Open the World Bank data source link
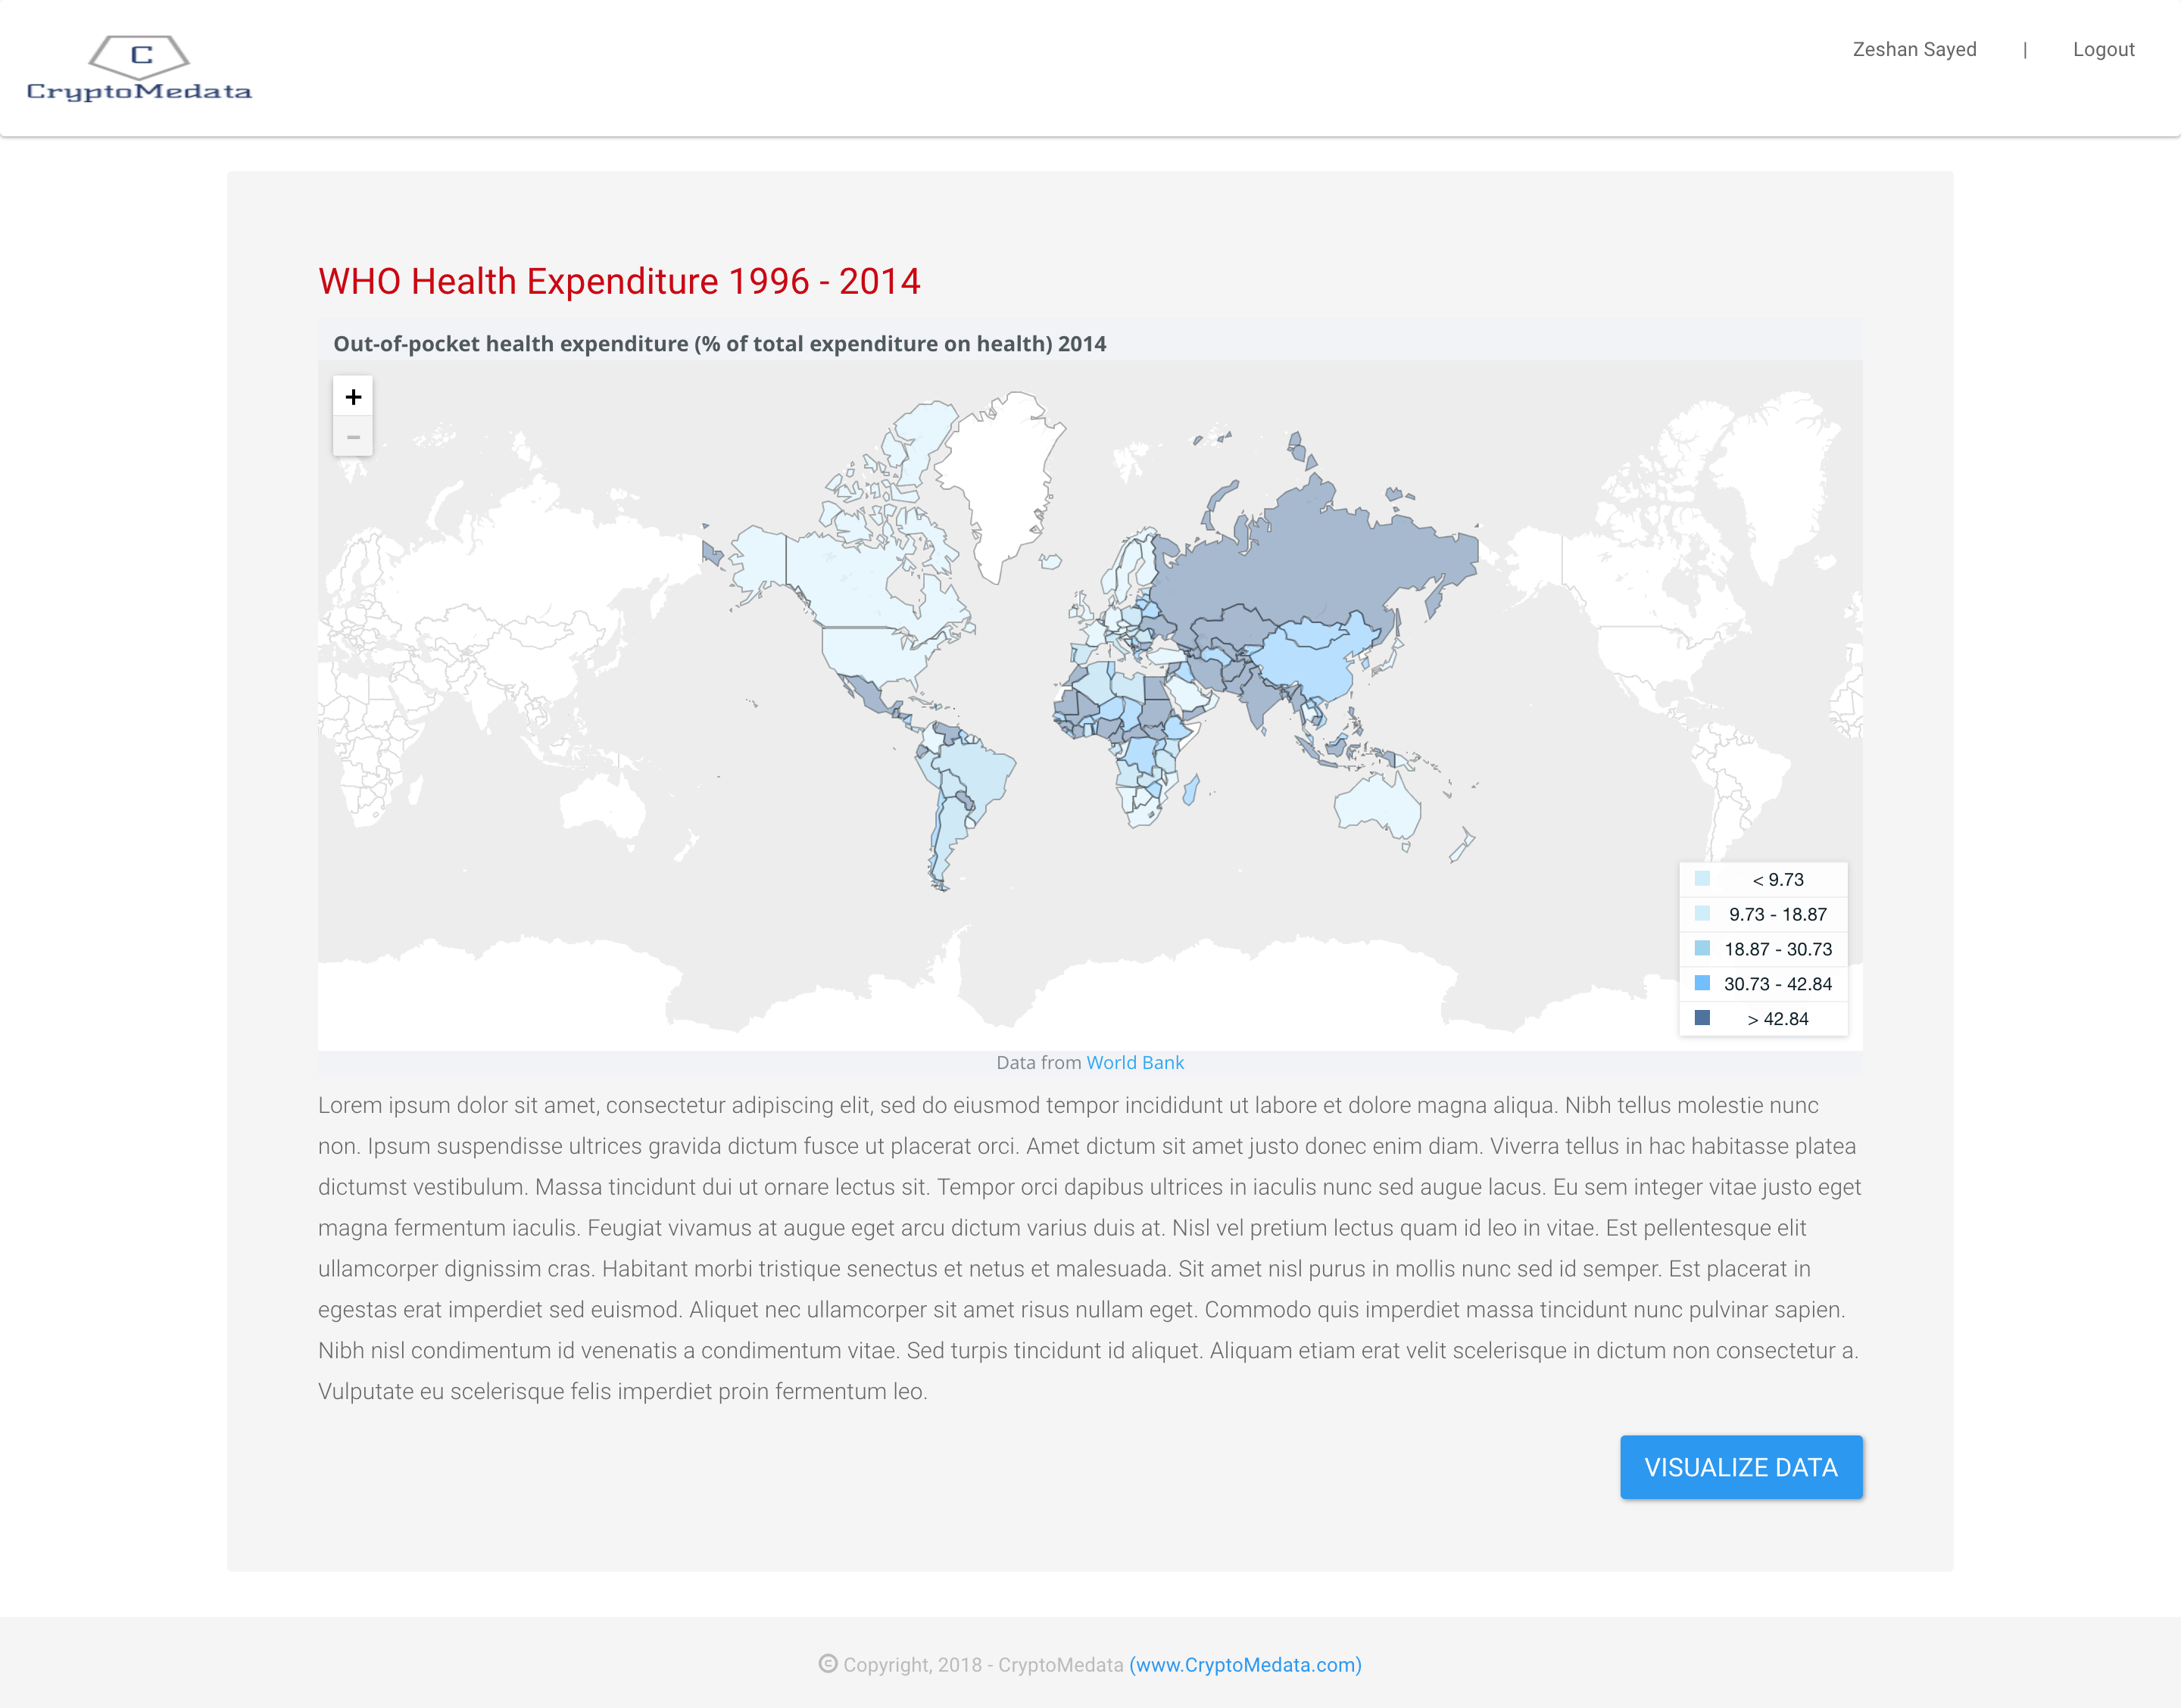 coord(1134,1062)
